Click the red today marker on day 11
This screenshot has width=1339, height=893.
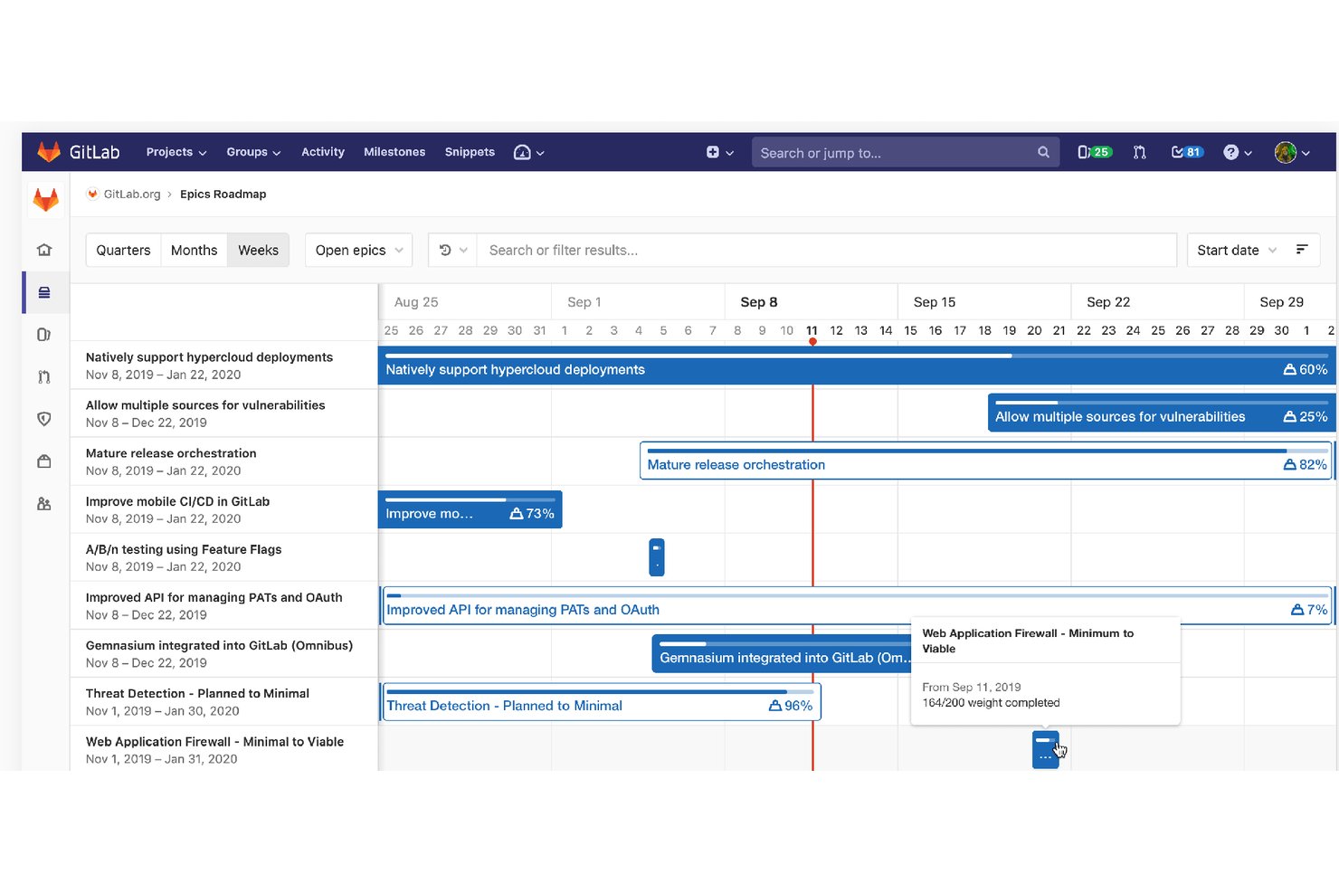(812, 340)
